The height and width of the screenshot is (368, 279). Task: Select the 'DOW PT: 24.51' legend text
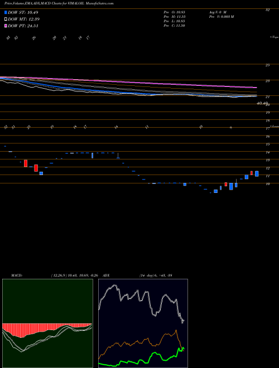(23, 26)
